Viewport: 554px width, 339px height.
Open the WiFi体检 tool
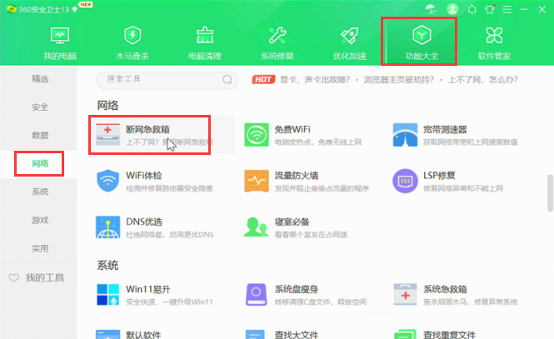(146, 181)
